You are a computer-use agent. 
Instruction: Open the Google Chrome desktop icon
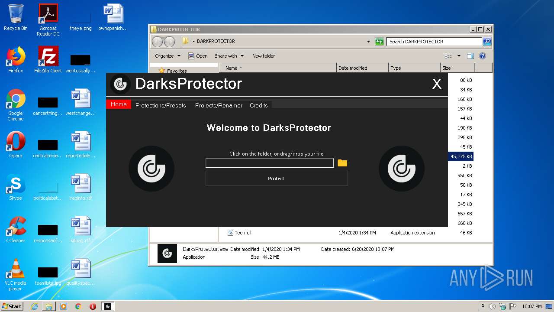pyautogui.click(x=16, y=105)
